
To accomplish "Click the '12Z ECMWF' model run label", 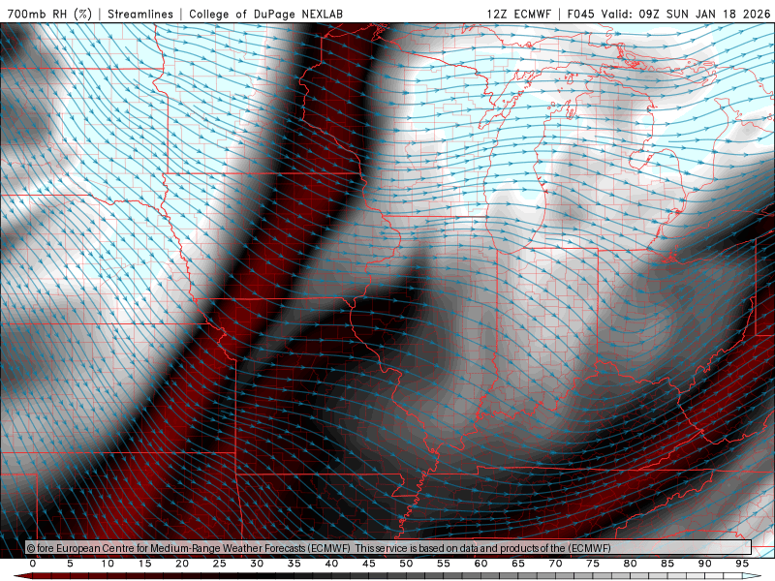I will [518, 14].
